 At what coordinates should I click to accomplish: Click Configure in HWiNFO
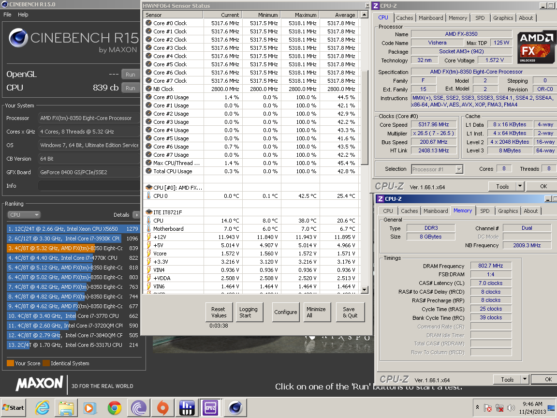point(286,312)
